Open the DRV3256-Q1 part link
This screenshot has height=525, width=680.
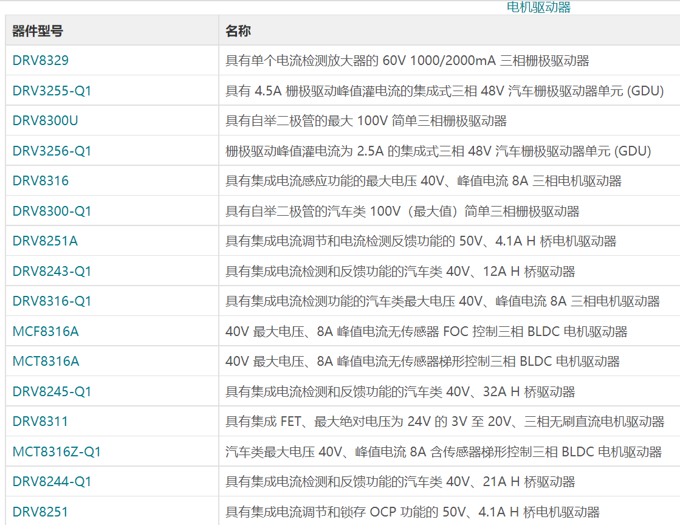point(52,151)
